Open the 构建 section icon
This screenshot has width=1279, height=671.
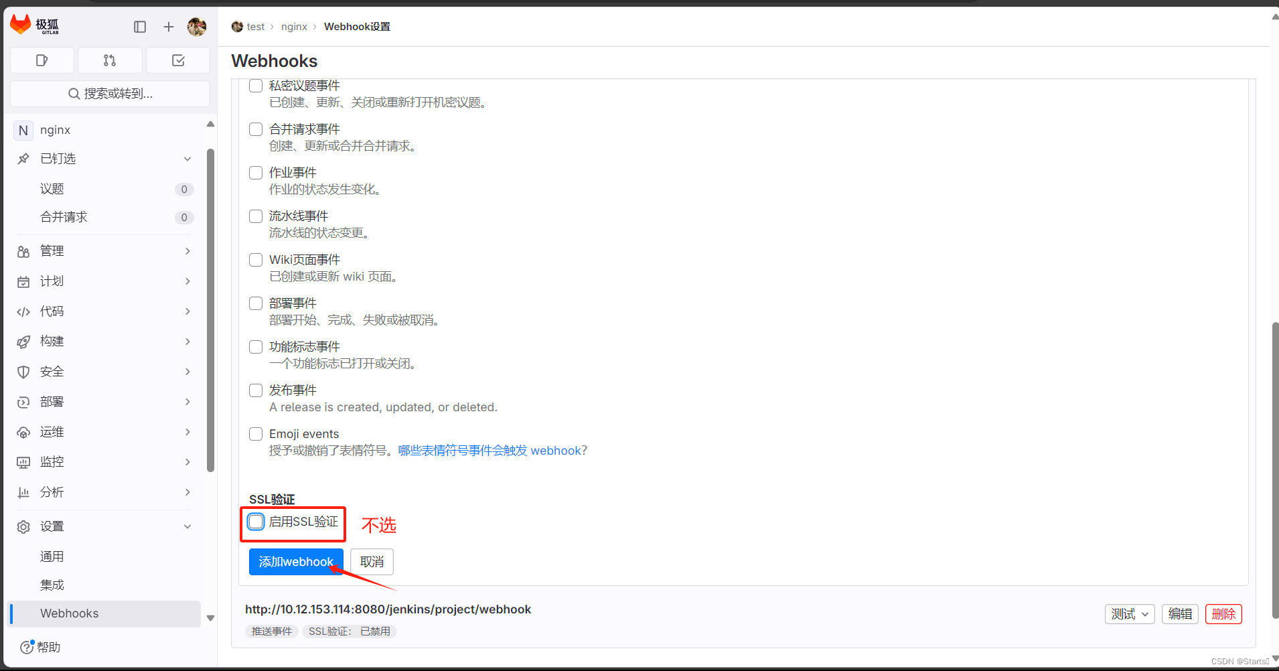coord(23,341)
